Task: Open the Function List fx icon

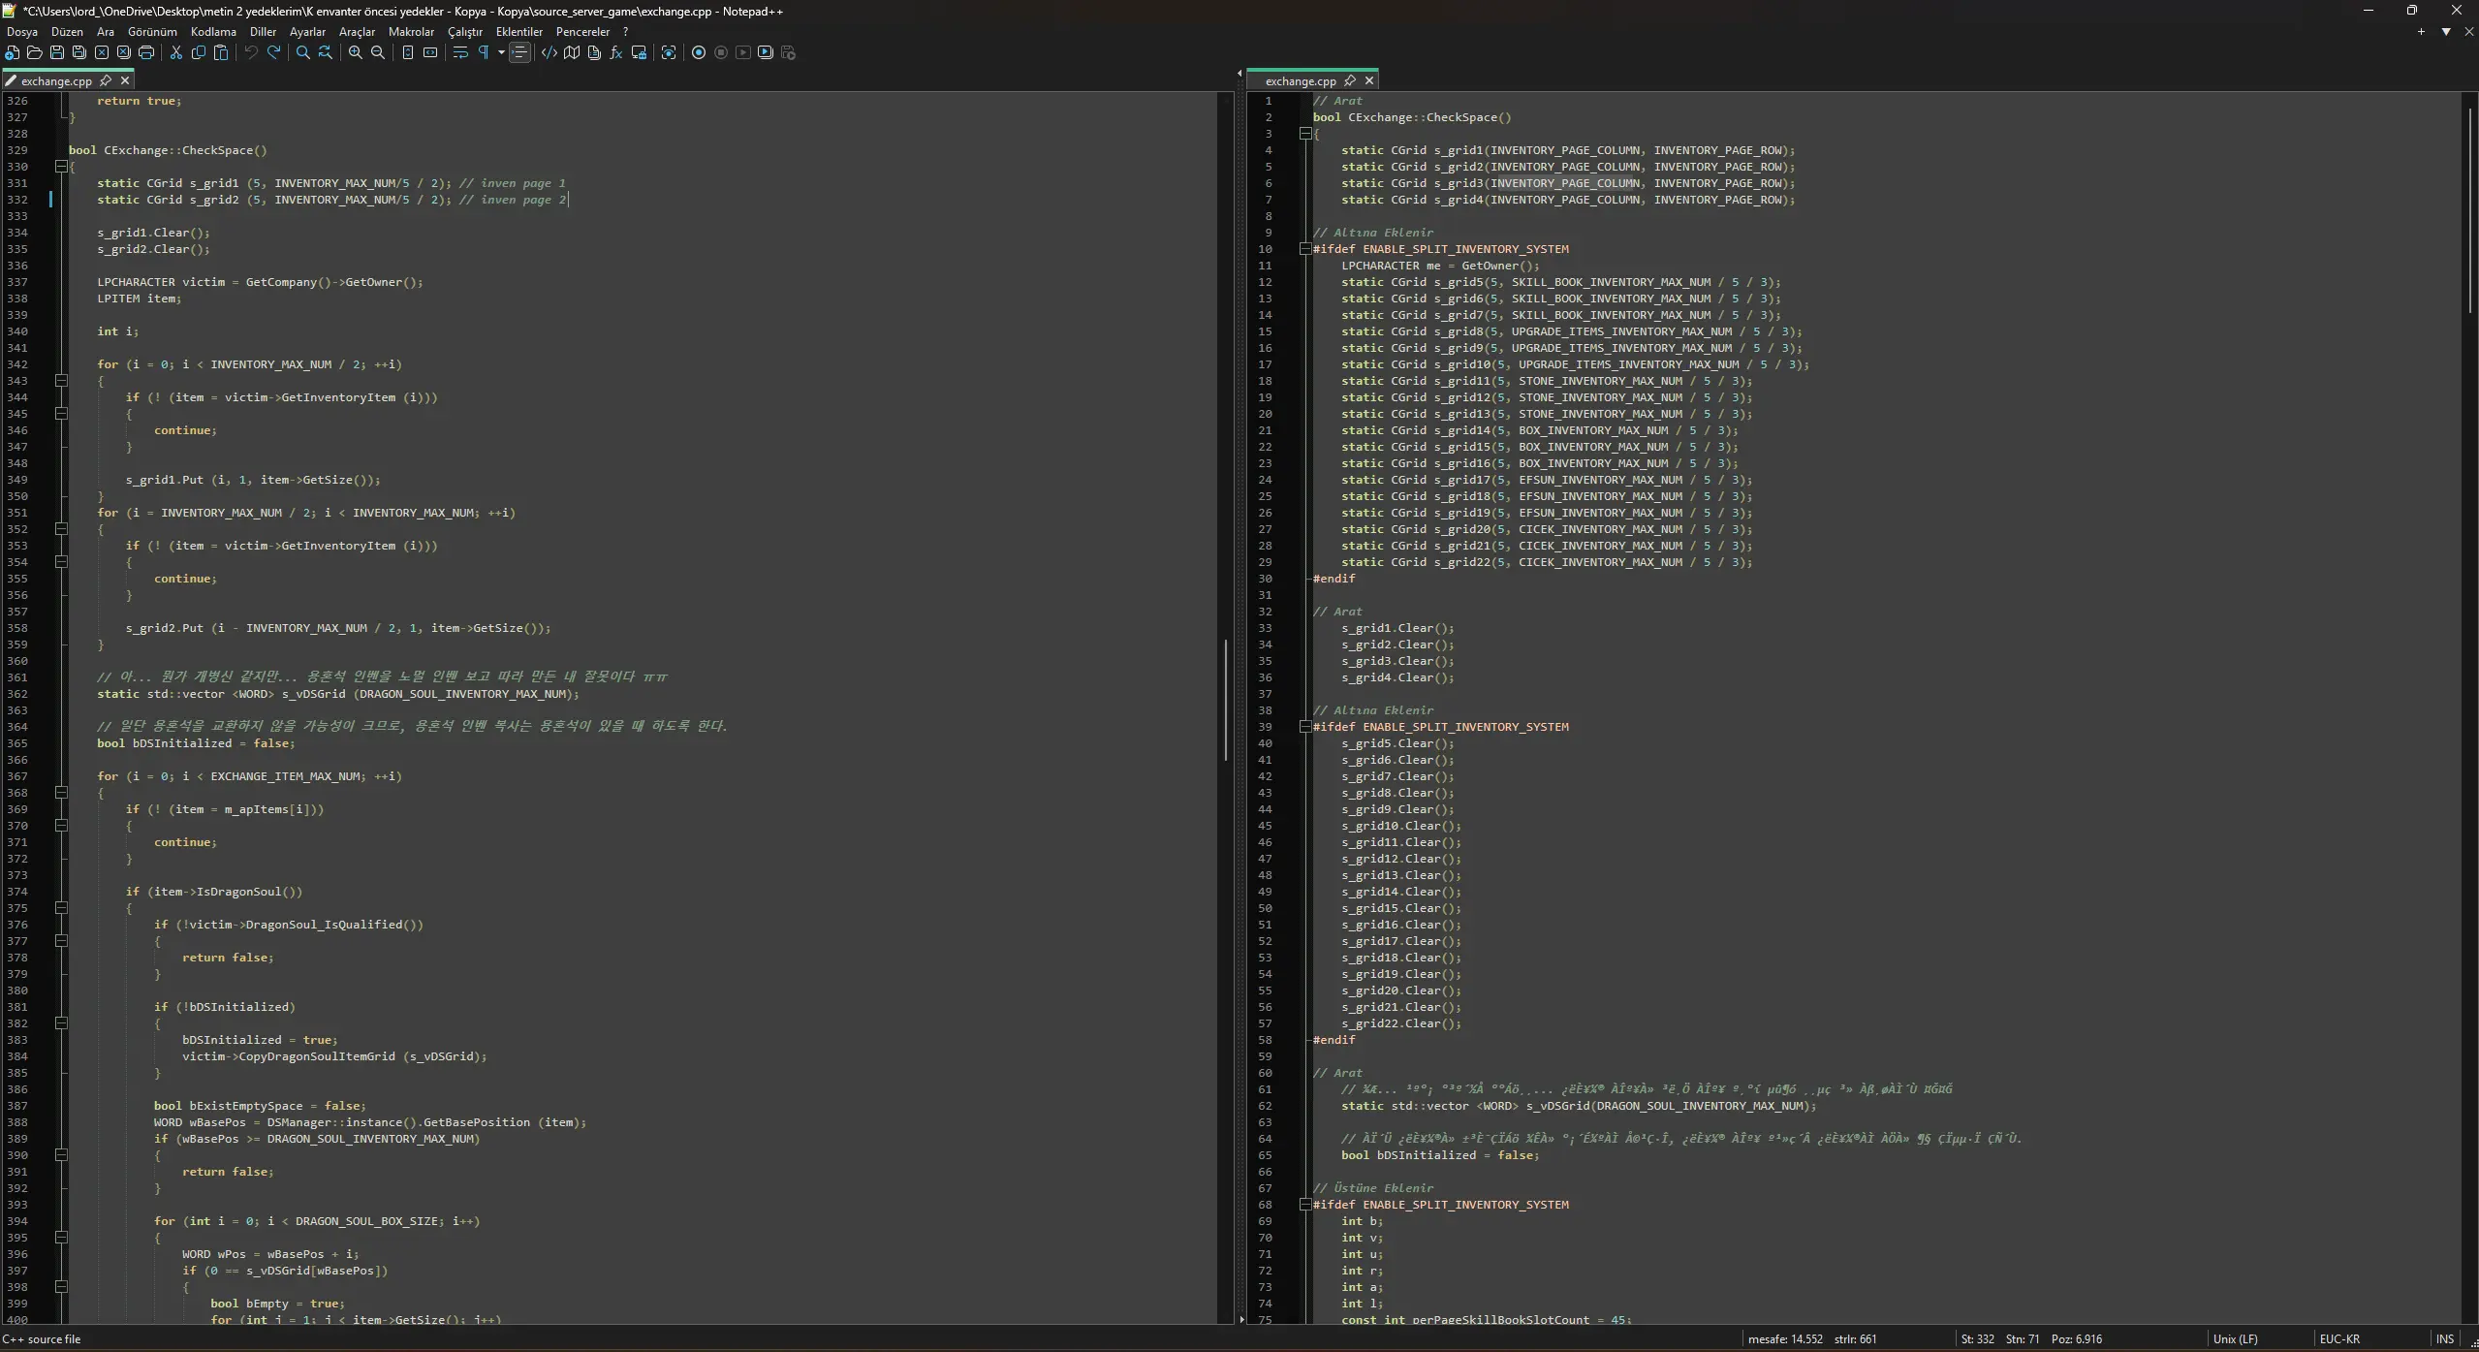Action: click(616, 52)
